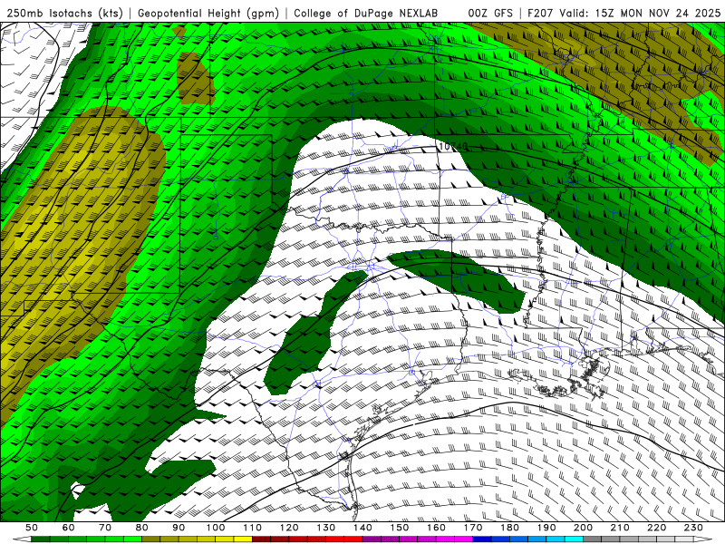
Task: Pick the dark gray swatch just after 200
Action: tap(593, 539)
